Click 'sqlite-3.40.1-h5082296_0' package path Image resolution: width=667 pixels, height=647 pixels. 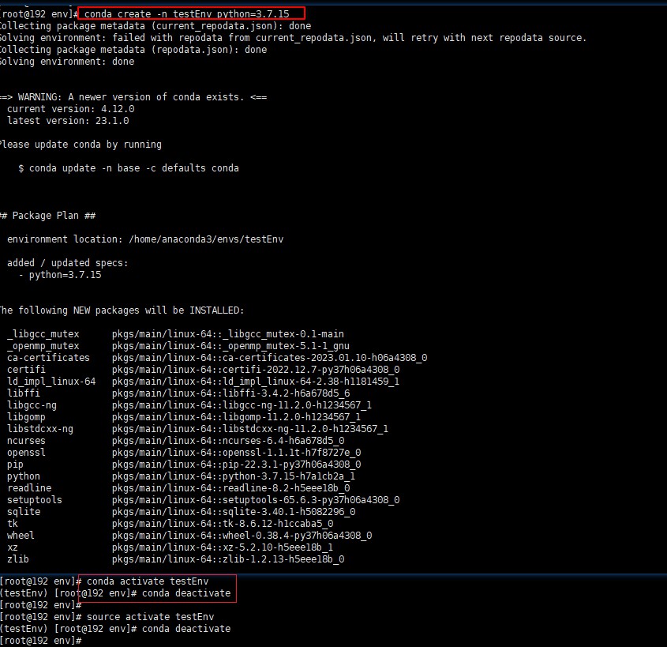234,512
